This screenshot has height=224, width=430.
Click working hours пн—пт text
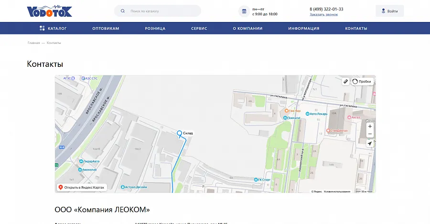[x=258, y=10]
